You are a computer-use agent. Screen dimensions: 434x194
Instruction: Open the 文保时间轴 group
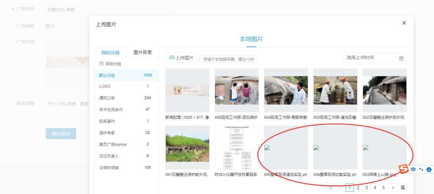(x=126, y=168)
